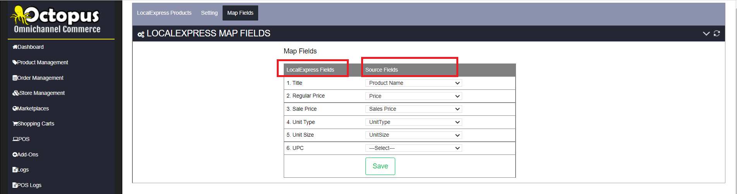Switch to the Setting tab
The height and width of the screenshot is (194, 737).
pos(209,13)
